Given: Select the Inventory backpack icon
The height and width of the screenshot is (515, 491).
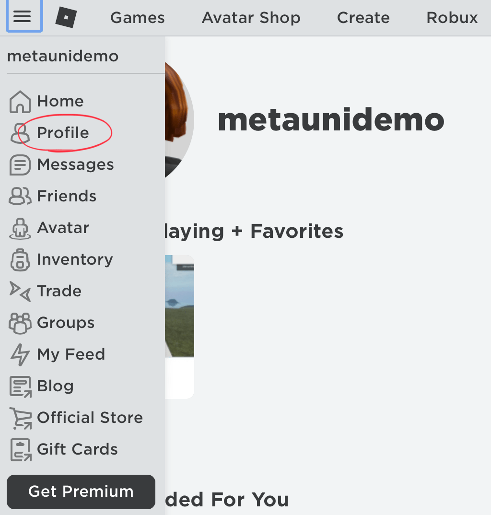Looking at the screenshot, I should 20,259.
